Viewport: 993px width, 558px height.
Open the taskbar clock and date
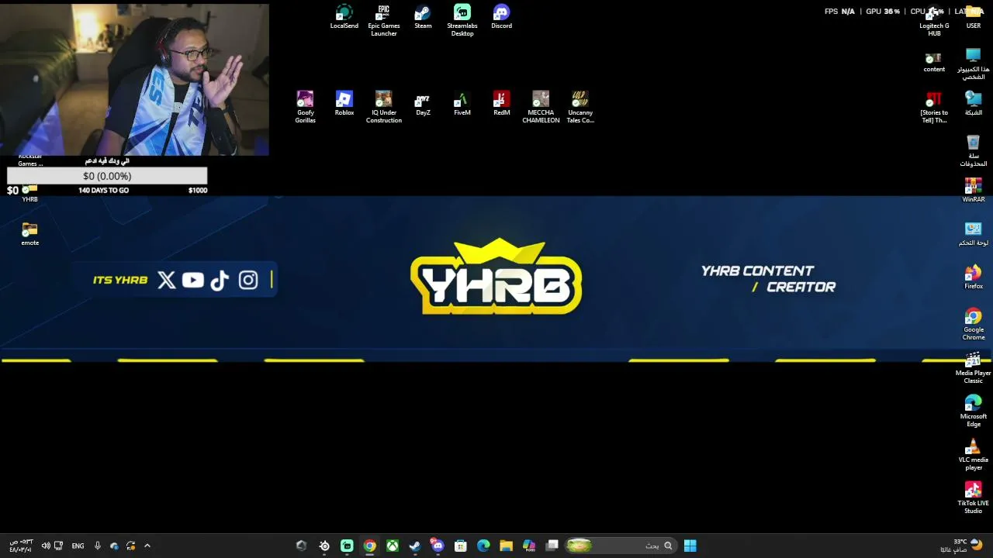tap(21, 546)
